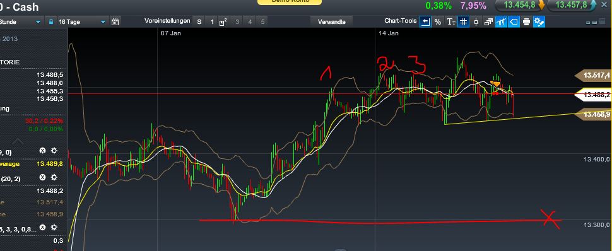Viewport: 612px width, 251px height.
Task: Open the detach windows icon
Action: pyautogui.click(x=488, y=22)
